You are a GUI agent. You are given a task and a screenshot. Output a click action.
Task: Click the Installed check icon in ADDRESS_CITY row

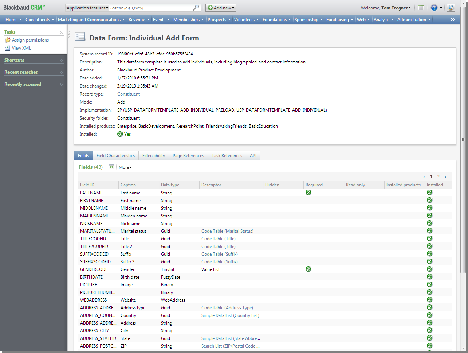coord(430,330)
